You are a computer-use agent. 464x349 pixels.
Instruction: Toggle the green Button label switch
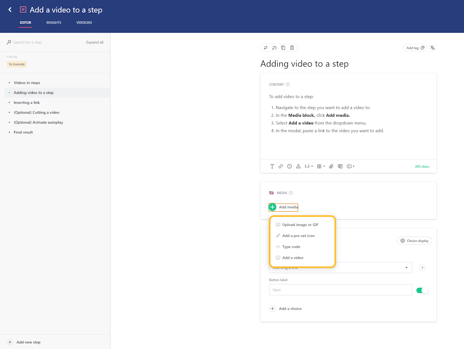[x=422, y=290]
